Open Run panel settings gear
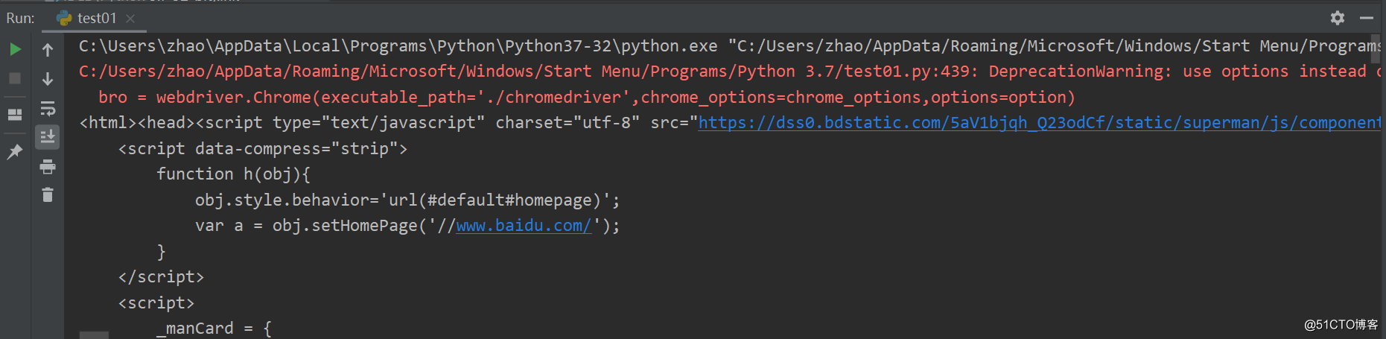The image size is (1386, 339). [1338, 18]
